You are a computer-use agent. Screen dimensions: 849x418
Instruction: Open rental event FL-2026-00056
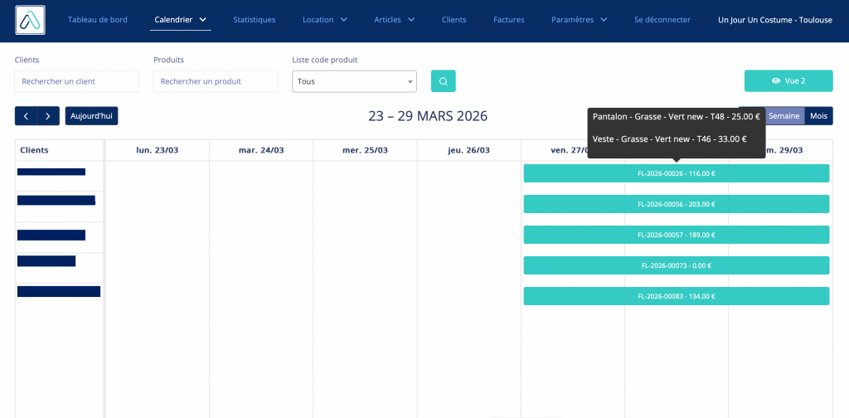(x=676, y=204)
